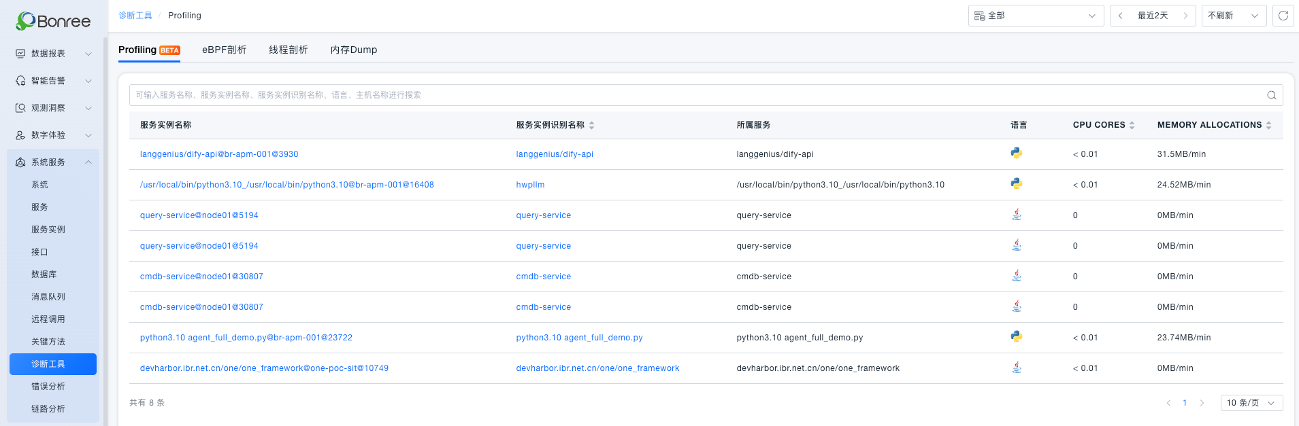Click the 语言 column header
This screenshot has height=426, width=1299.
click(1019, 125)
